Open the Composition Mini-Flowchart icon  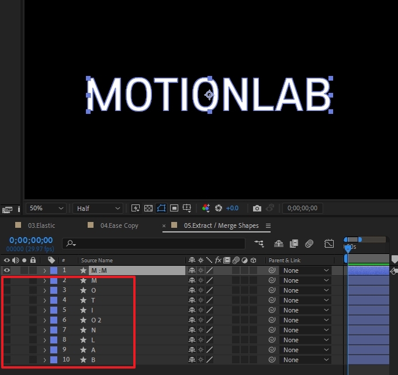click(x=259, y=244)
